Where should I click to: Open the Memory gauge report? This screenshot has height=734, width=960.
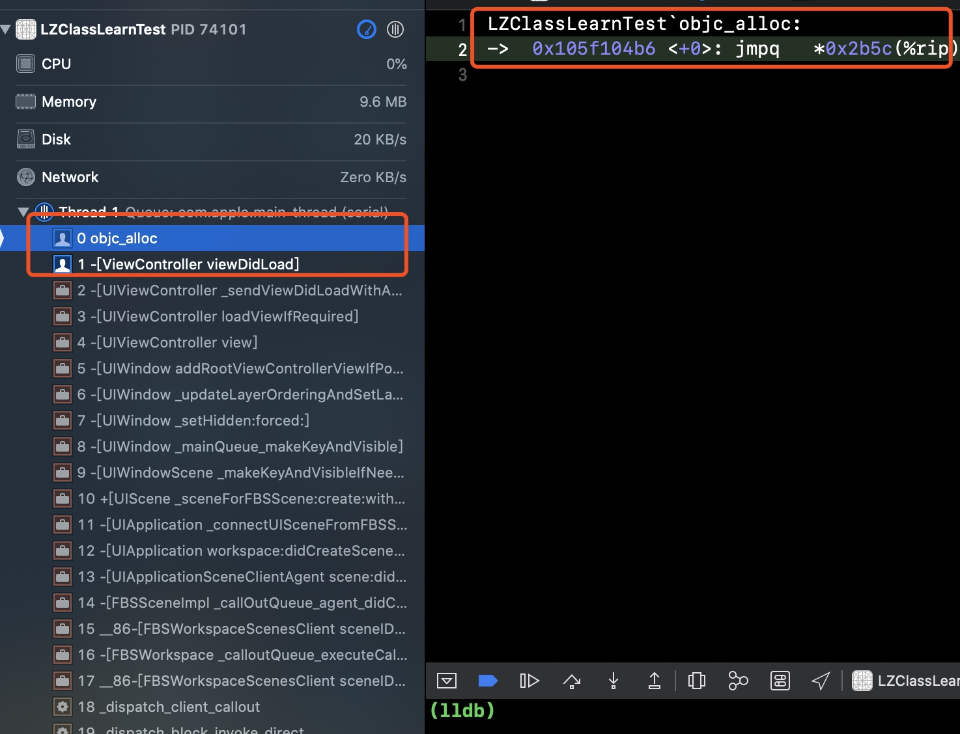[211, 102]
